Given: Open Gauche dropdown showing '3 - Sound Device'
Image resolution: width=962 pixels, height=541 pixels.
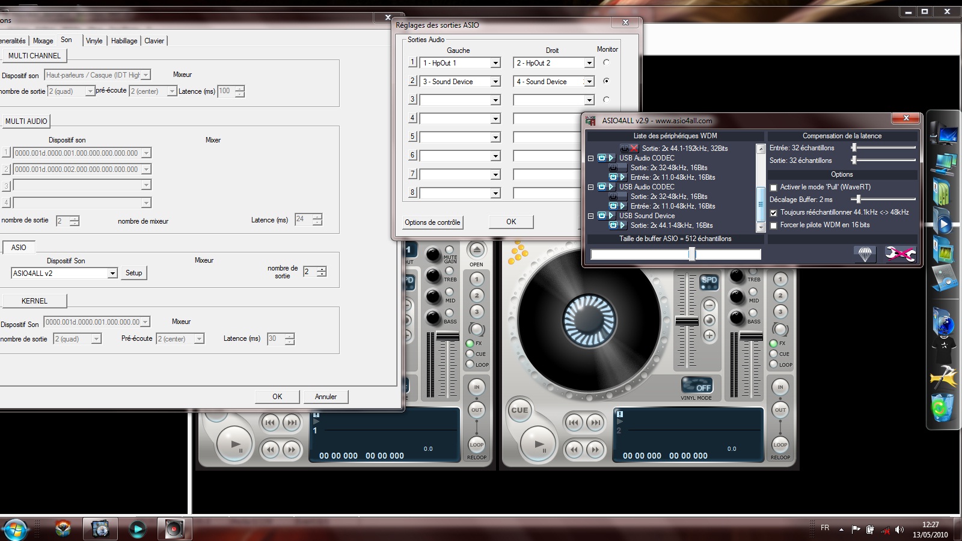Looking at the screenshot, I should 495,82.
